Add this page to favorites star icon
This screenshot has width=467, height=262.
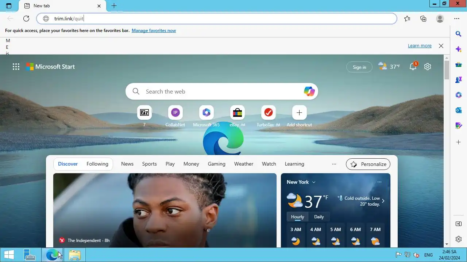point(407,19)
